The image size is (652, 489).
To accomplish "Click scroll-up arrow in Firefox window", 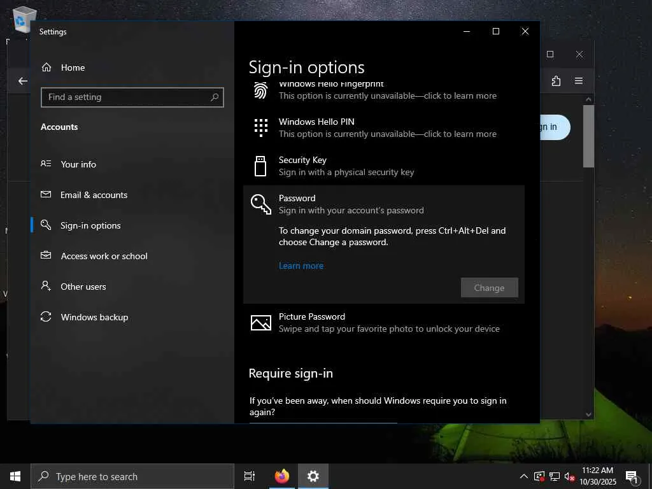I will pyautogui.click(x=588, y=99).
